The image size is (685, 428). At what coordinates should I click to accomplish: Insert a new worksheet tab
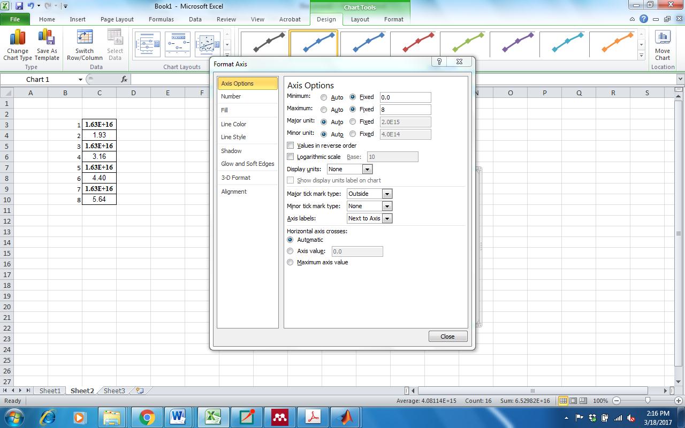(138, 391)
